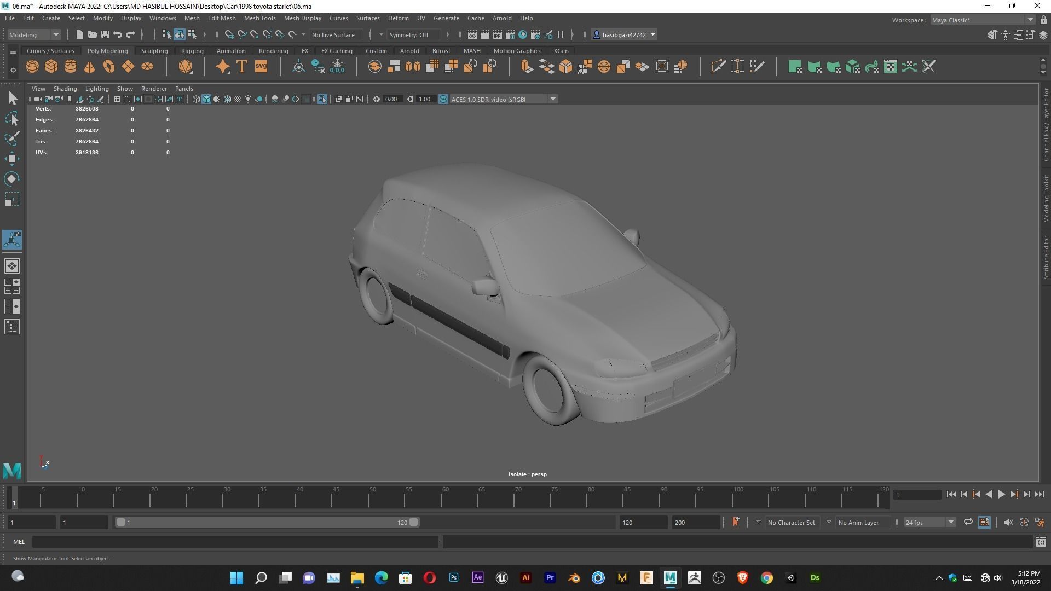The height and width of the screenshot is (591, 1051).
Task: Click the Multi-Cut knife tool icon
Action: [x=718, y=67]
